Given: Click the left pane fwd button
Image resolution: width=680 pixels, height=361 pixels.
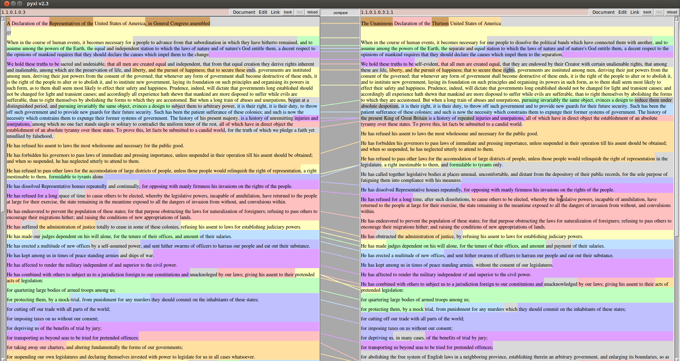Looking at the screenshot, I should [x=300, y=12].
